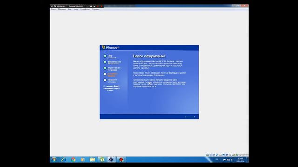Open the Ввод menu
Screen dimensions: 298x167
[x=75, y=9]
